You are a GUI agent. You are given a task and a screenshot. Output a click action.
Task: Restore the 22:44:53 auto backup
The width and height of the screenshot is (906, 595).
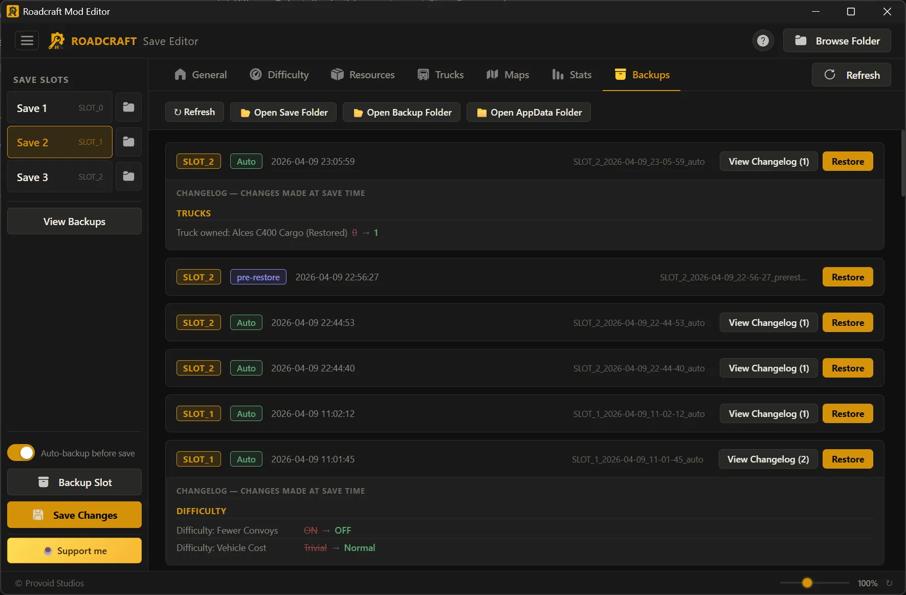(x=848, y=322)
